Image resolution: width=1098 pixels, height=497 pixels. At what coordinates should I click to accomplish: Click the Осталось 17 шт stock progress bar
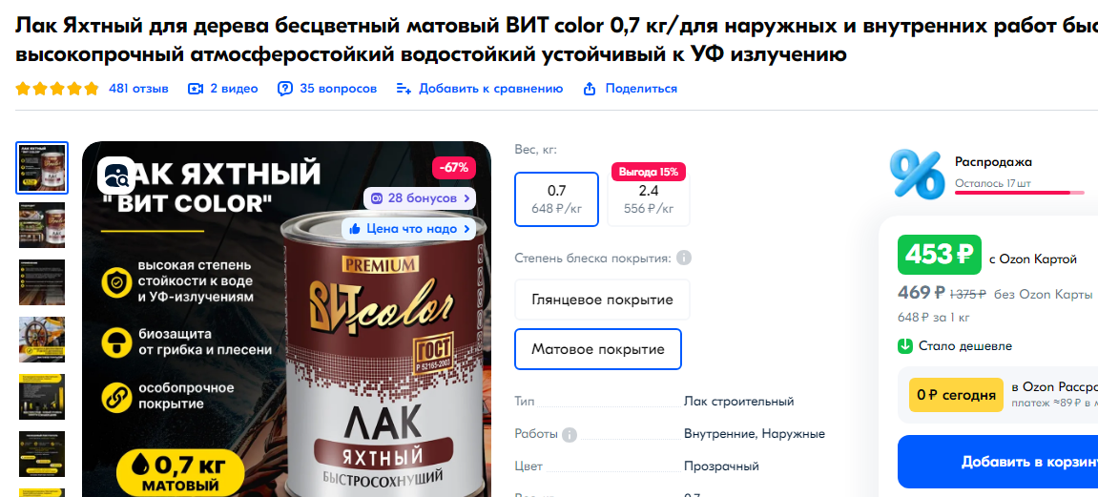tap(1020, 193)
